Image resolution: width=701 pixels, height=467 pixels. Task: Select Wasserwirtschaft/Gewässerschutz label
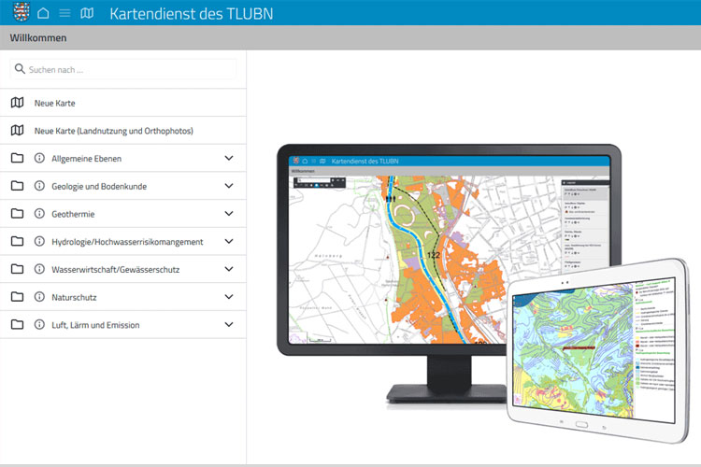115,270
